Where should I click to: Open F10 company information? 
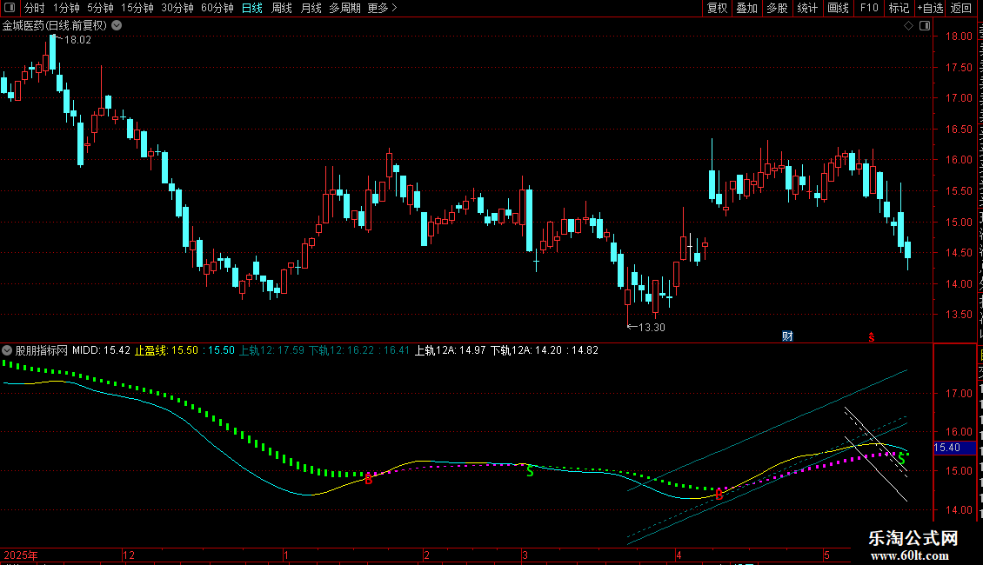(869, 8)
